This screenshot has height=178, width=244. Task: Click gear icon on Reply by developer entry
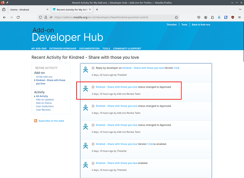click(x=93, y=68)
